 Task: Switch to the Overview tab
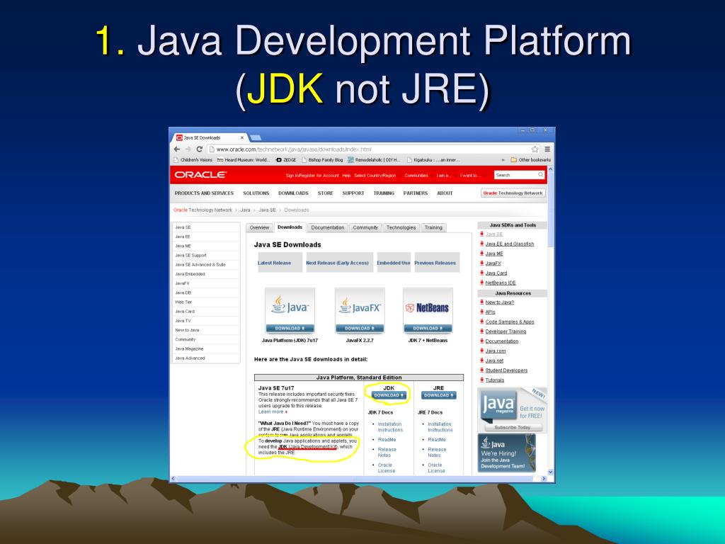[259, 227]
